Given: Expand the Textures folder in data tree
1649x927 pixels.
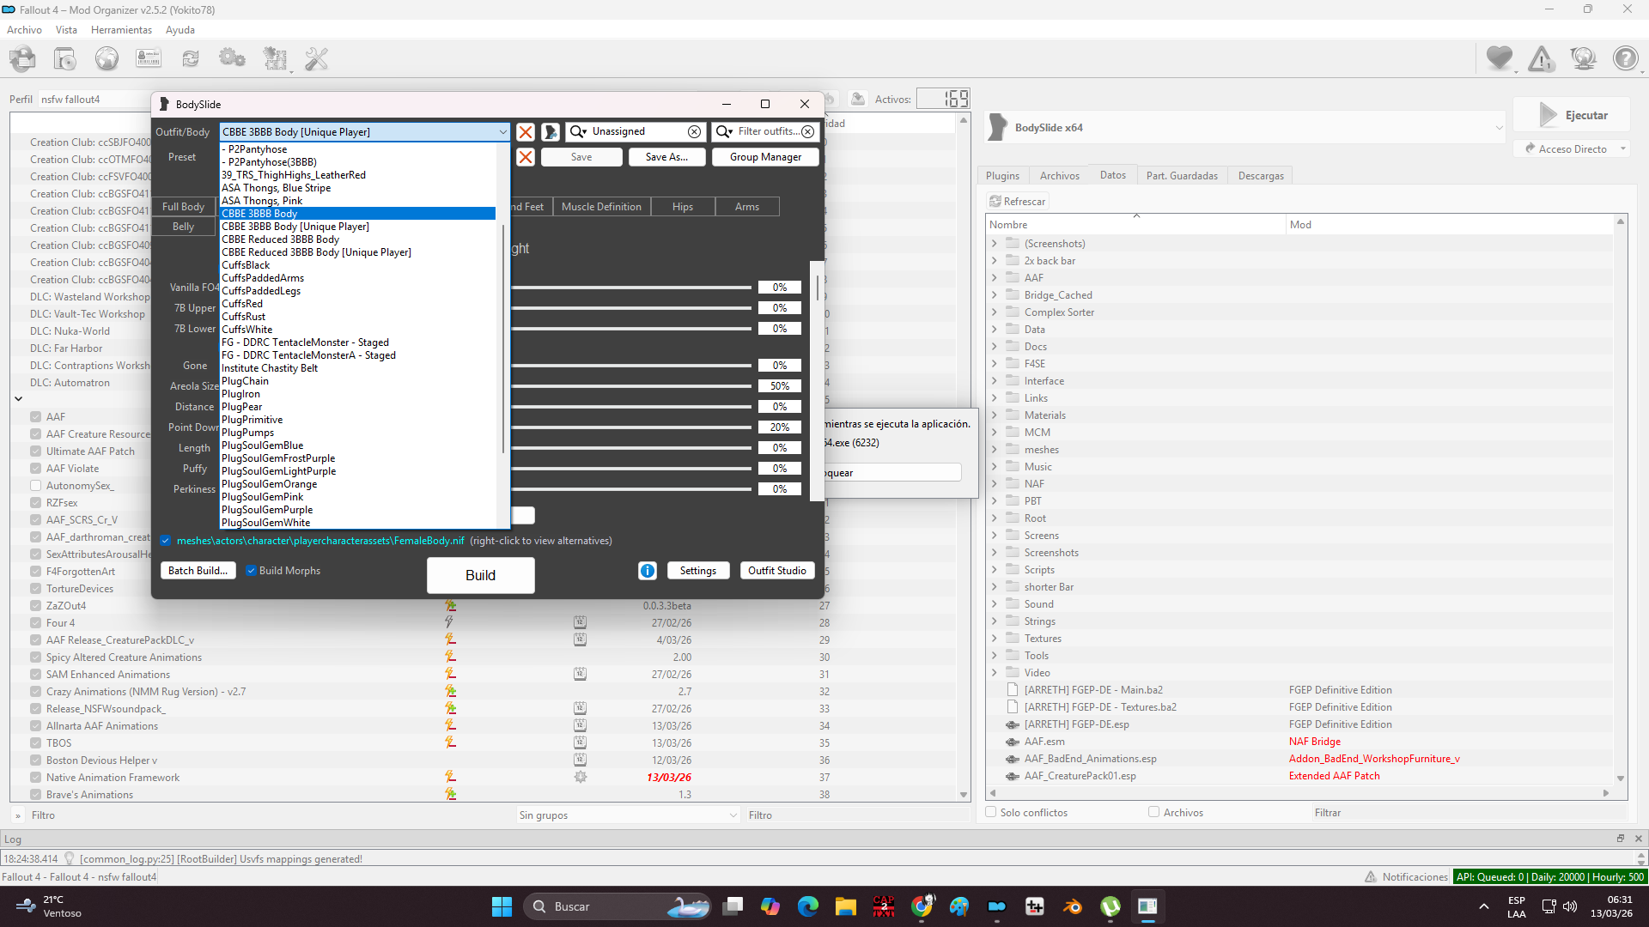Looking at the screenshot, I should coord(995,639).
